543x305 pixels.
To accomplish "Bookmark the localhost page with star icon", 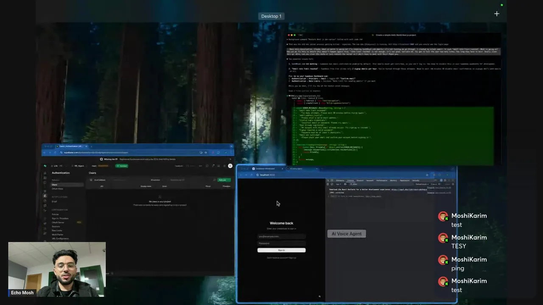I will click(427, 175).
